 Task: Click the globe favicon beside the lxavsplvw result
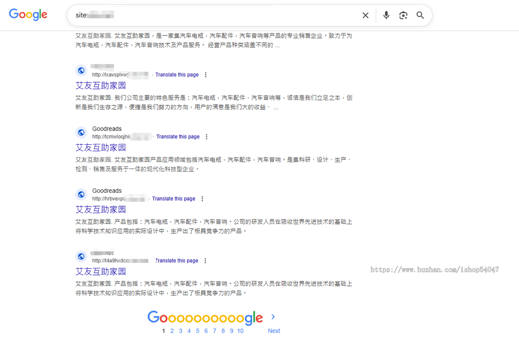[81, 70]
